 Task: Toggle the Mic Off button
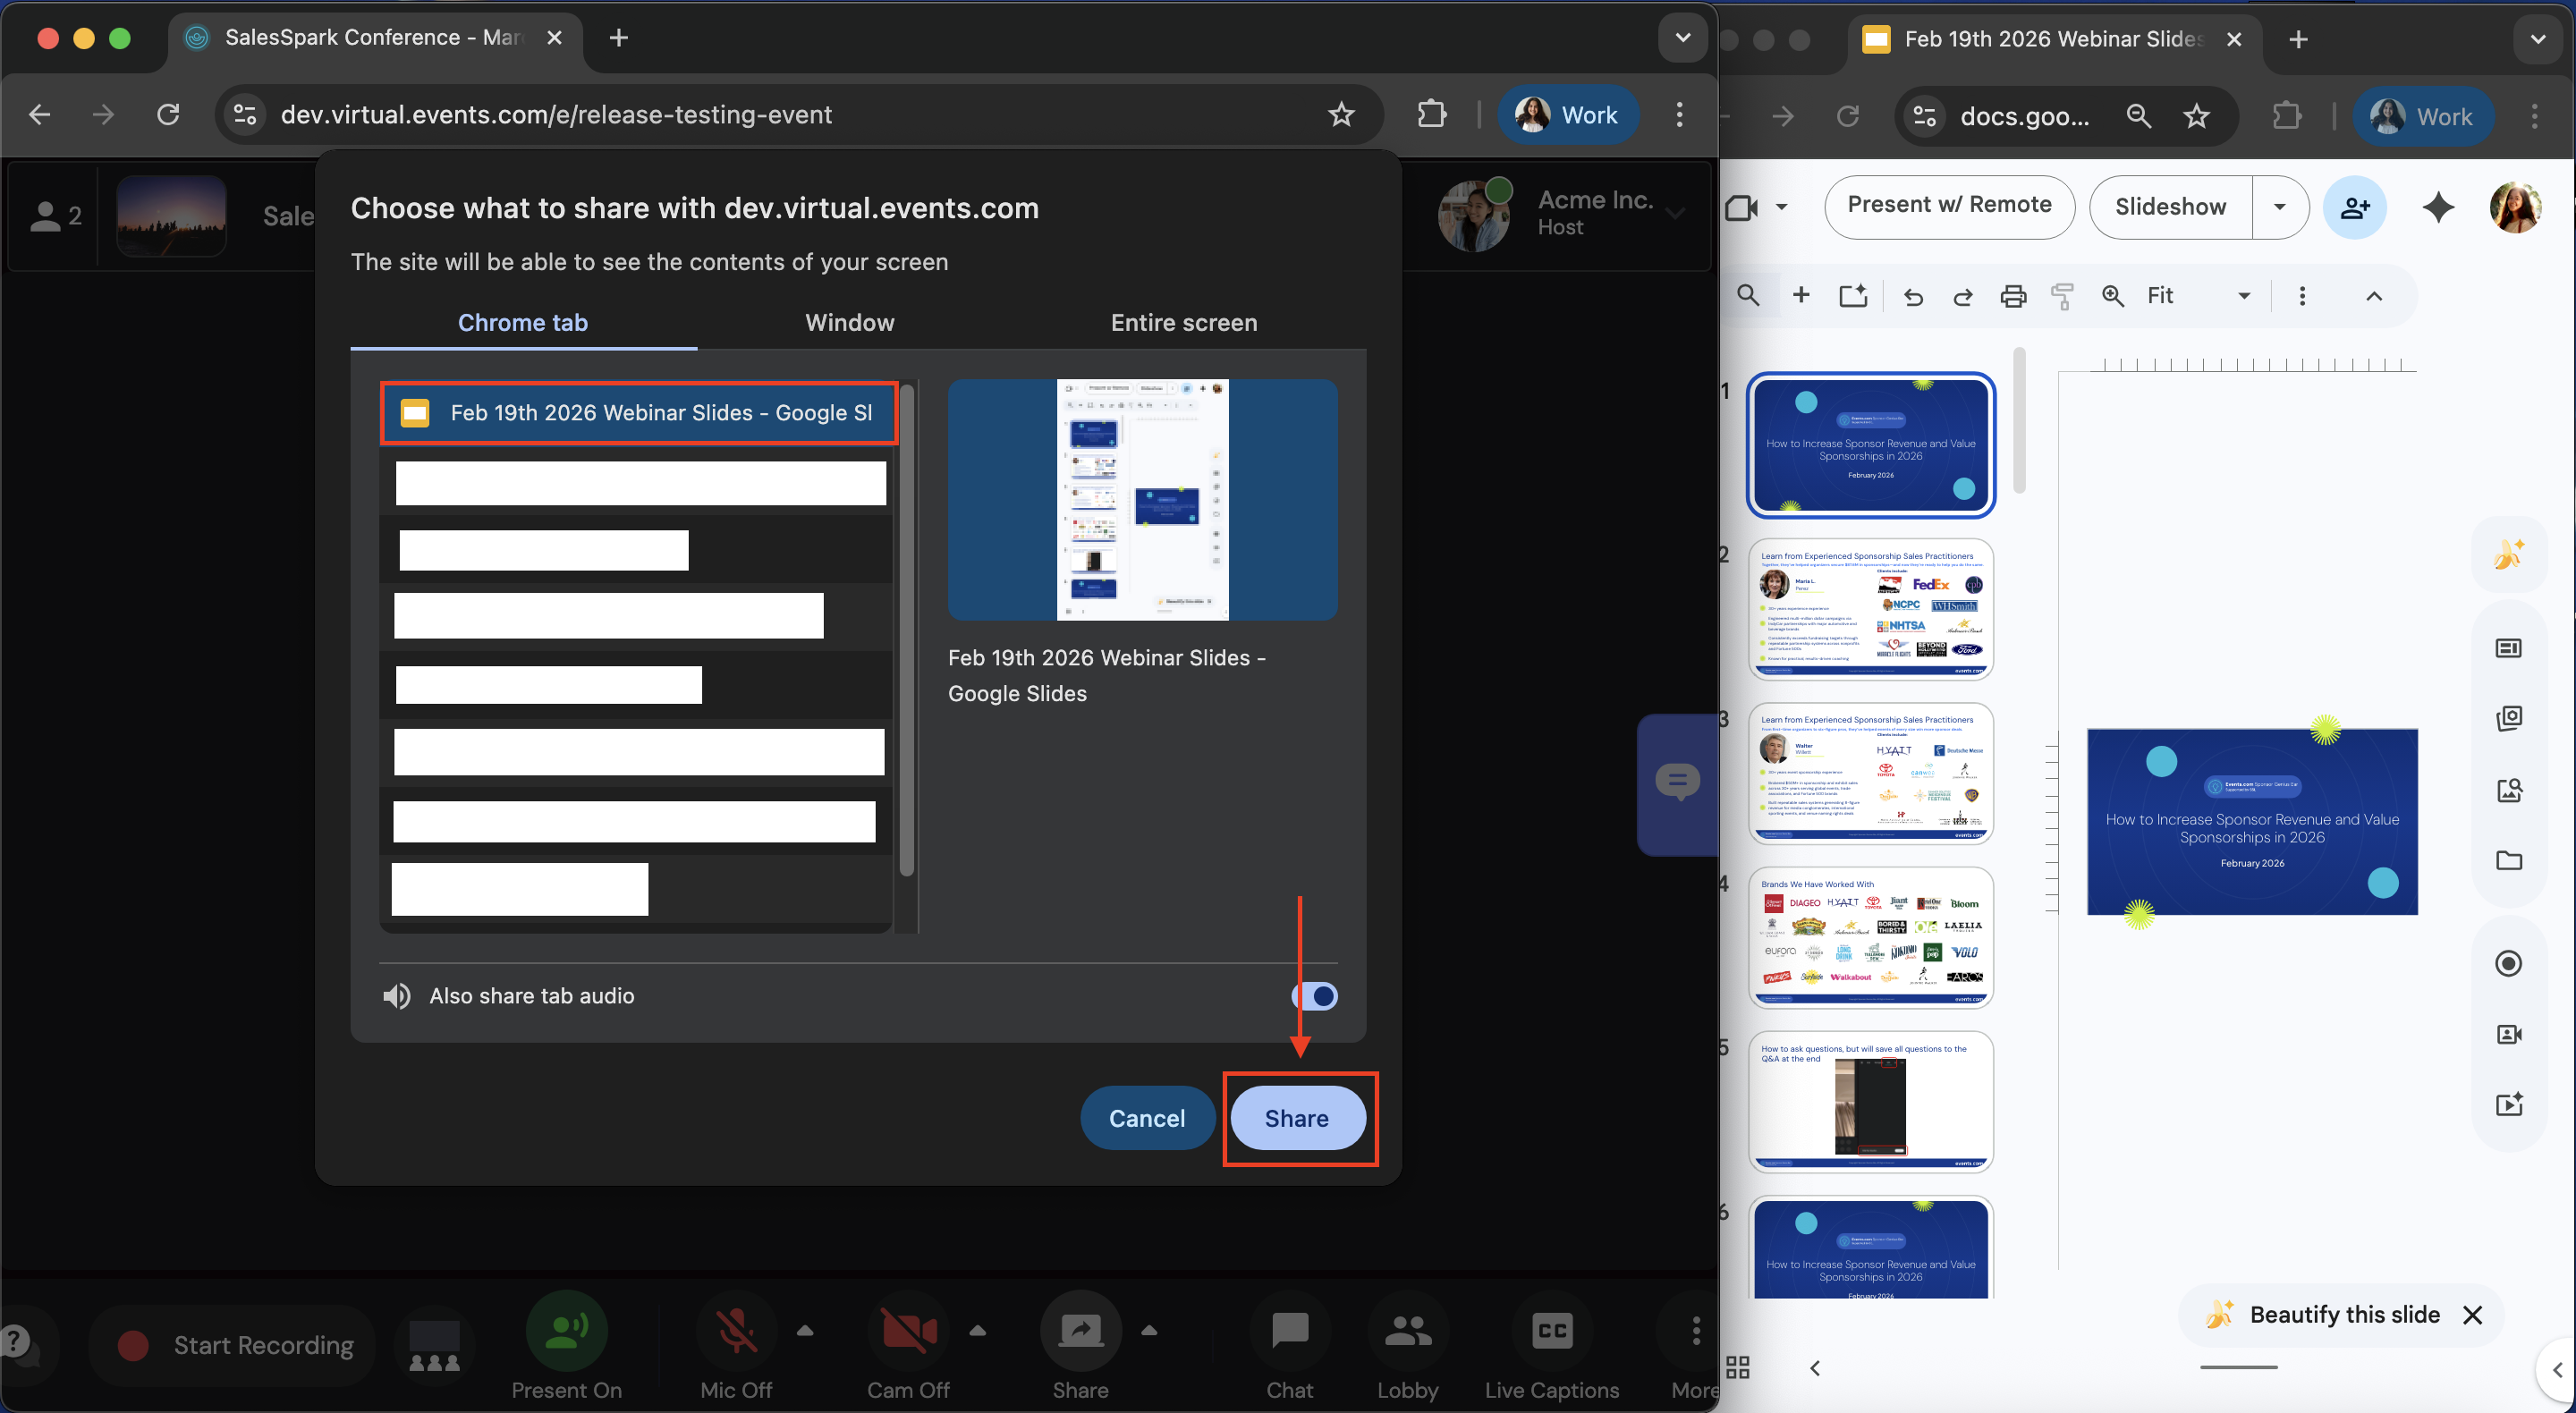click(736, 1331)
